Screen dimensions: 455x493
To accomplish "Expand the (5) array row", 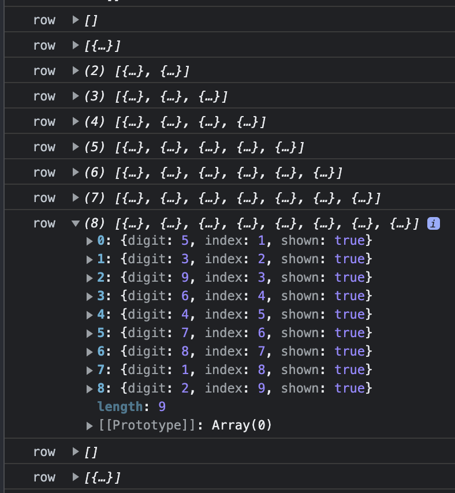I will (76, 147).
